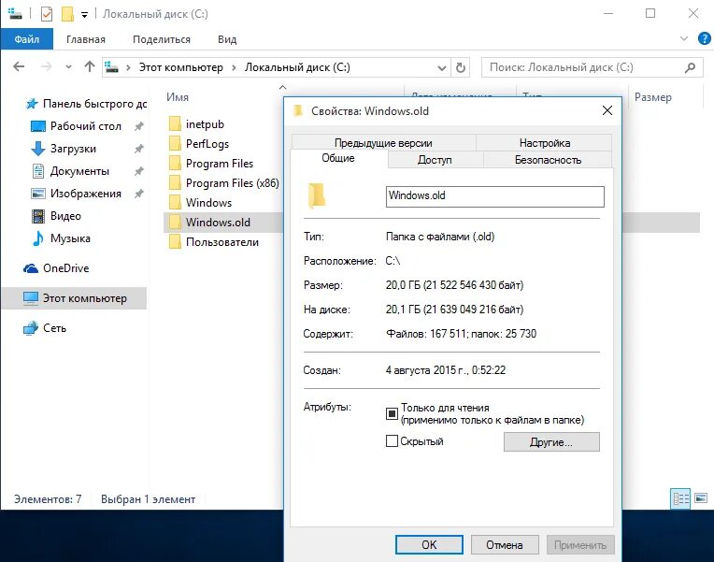714x562 pixels.
Task: Select Панель быстрого доступа in navigation pane
Action: [x=86, y=104]
